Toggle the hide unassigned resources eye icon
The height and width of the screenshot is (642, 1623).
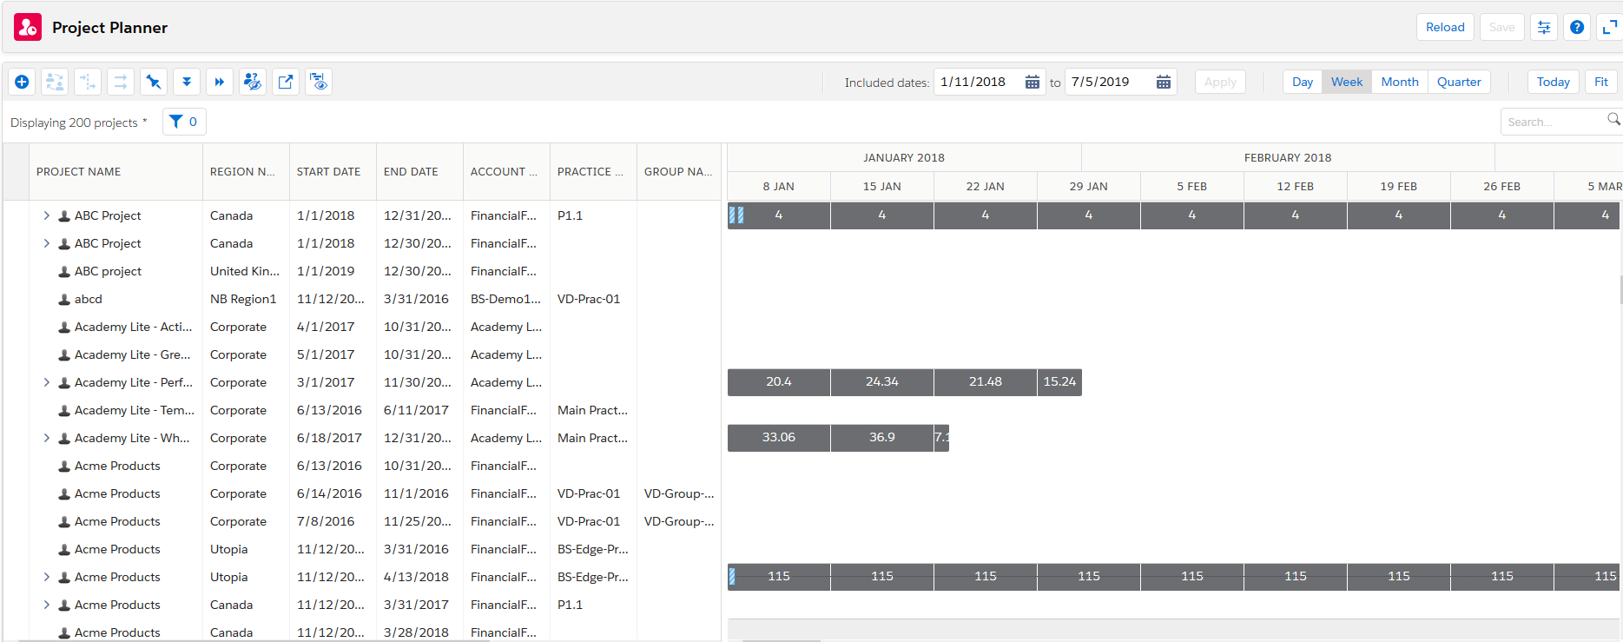point(253,82)
